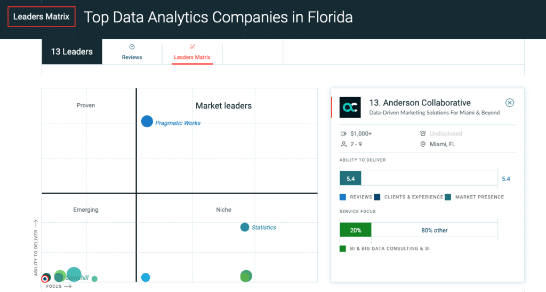Select the Pragmatic Works bubble
The width and height of the screenshot is (546, 292).
tap(147, 121)
